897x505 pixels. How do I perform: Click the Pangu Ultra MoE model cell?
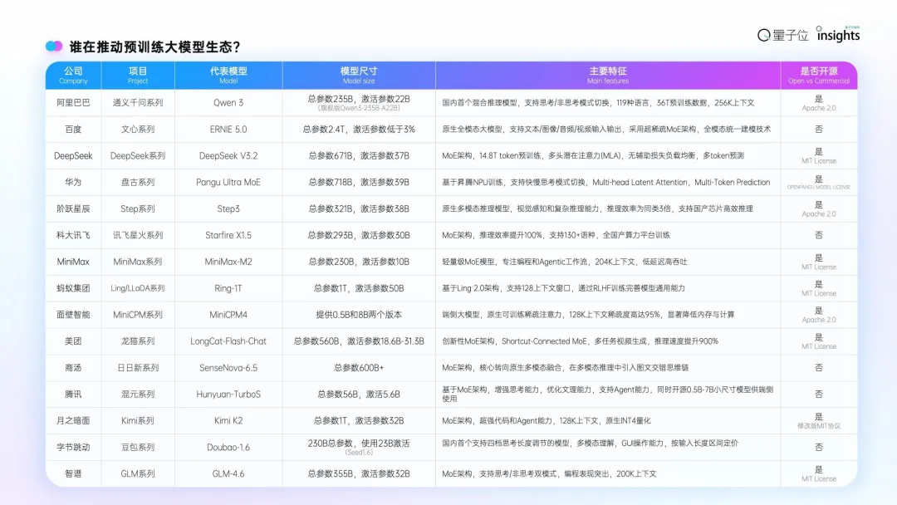(x=228, y=182)
